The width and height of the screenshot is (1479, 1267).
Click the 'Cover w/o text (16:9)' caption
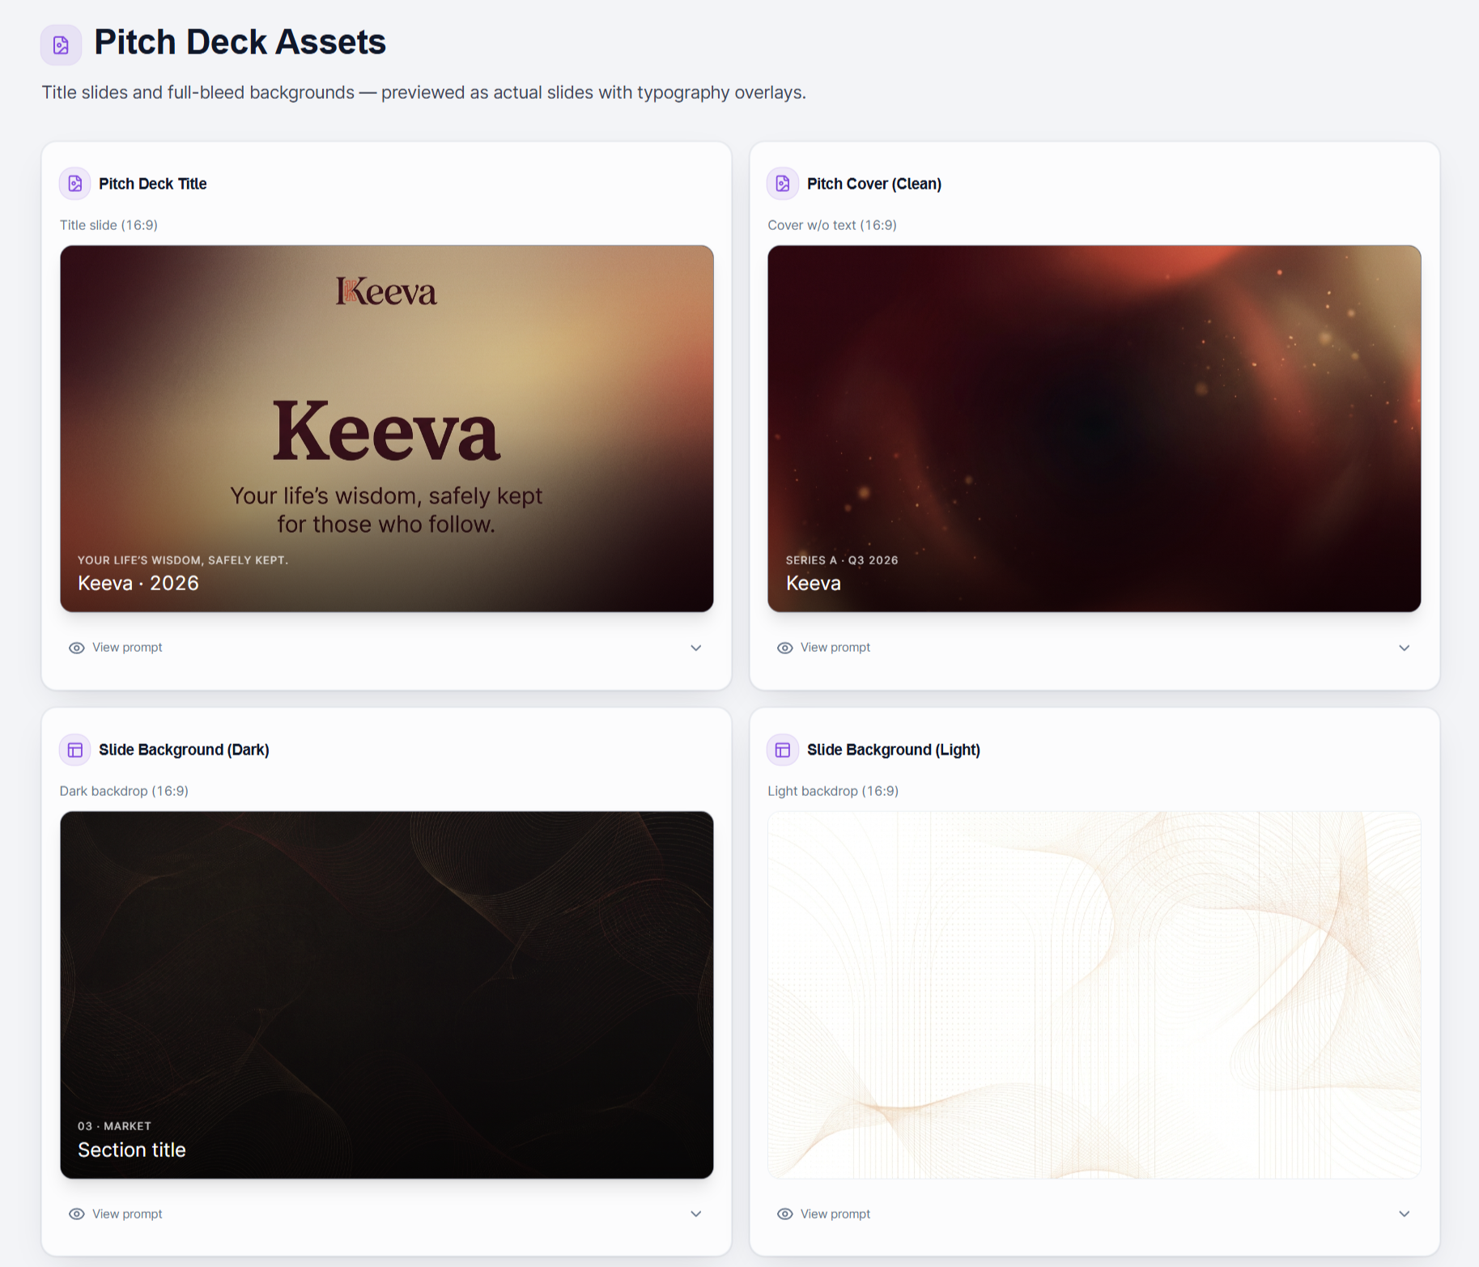click(832, 225)
